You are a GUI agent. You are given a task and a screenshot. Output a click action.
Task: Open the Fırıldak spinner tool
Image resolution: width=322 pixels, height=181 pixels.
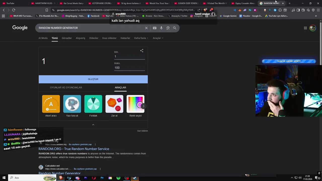93,106
